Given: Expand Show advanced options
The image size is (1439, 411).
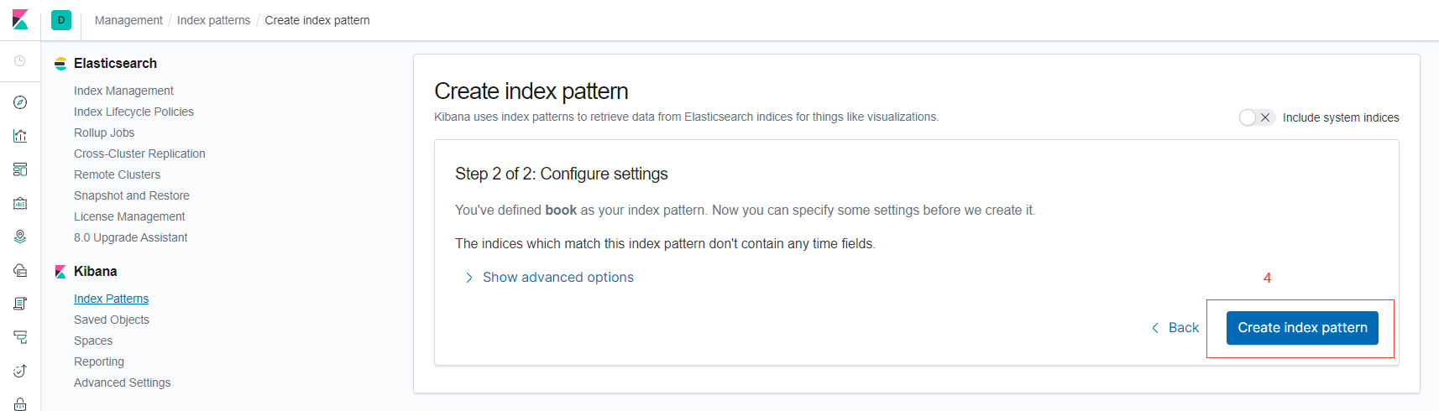Looking at the screenshot, I should (557, 278).
